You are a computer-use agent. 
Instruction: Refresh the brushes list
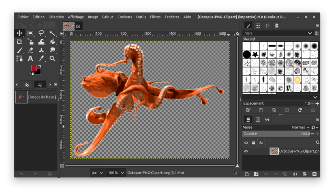click(x=300, y=110)
